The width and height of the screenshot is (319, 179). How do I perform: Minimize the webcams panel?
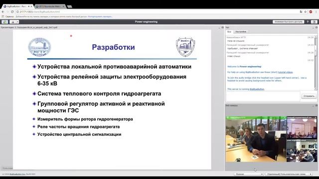click(x=313, y=105)
